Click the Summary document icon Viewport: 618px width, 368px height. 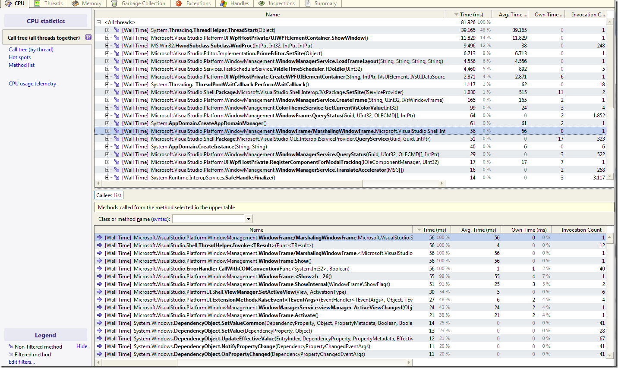coord(308,3)
